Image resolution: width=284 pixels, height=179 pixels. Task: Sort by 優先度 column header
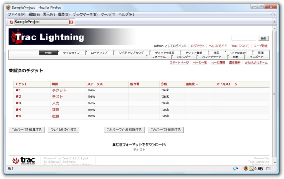190,84
